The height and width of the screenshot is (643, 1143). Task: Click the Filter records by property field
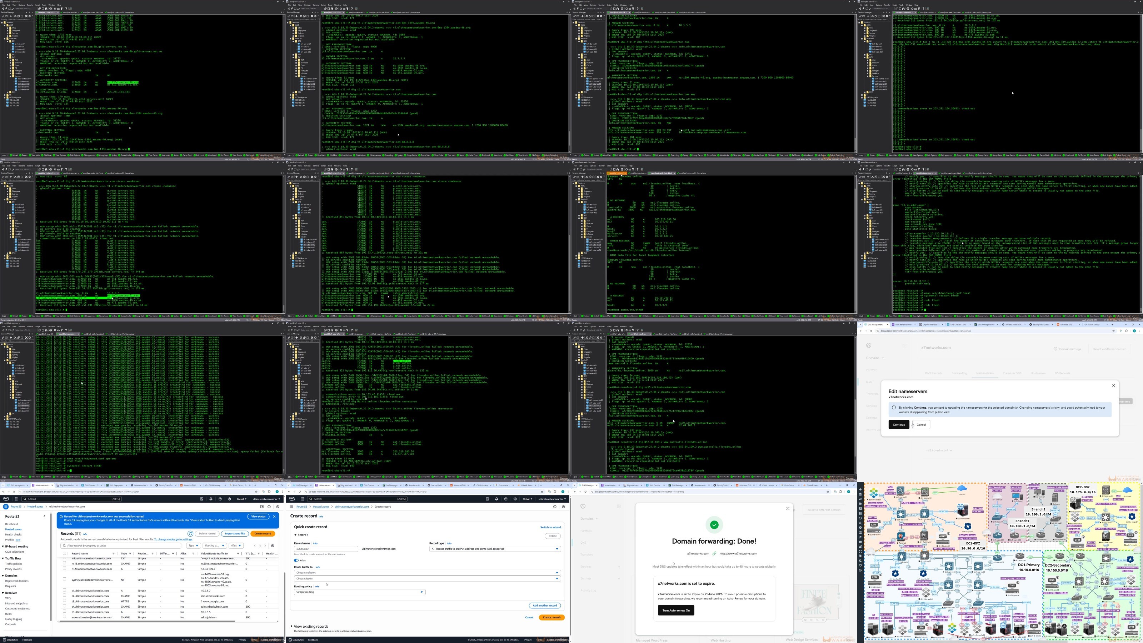coord(121,546)
